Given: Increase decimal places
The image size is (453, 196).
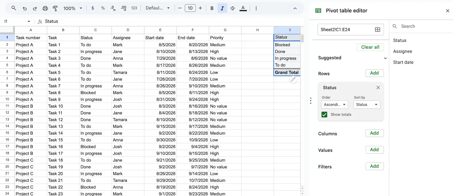Looking at the screenshot, I should [x=124, y=8].
